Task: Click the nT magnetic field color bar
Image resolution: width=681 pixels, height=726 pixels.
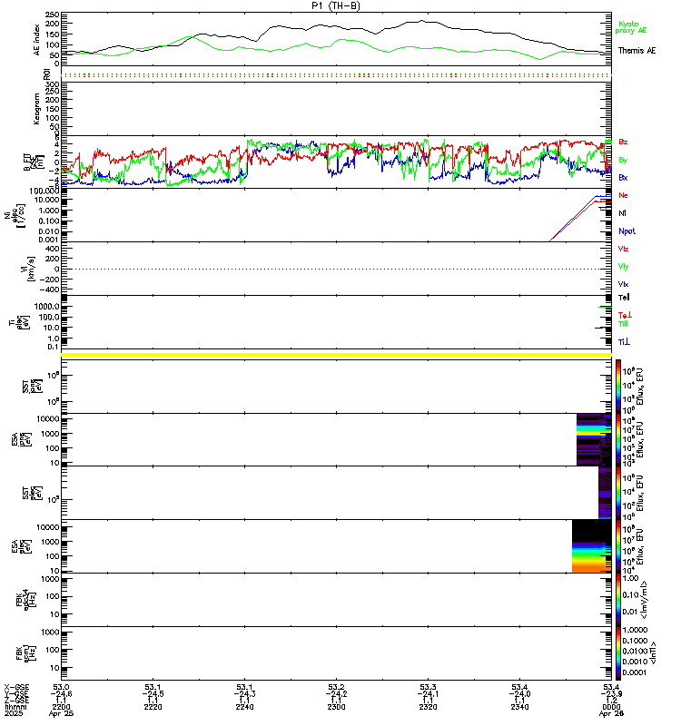Action: (x=618, y=653)
